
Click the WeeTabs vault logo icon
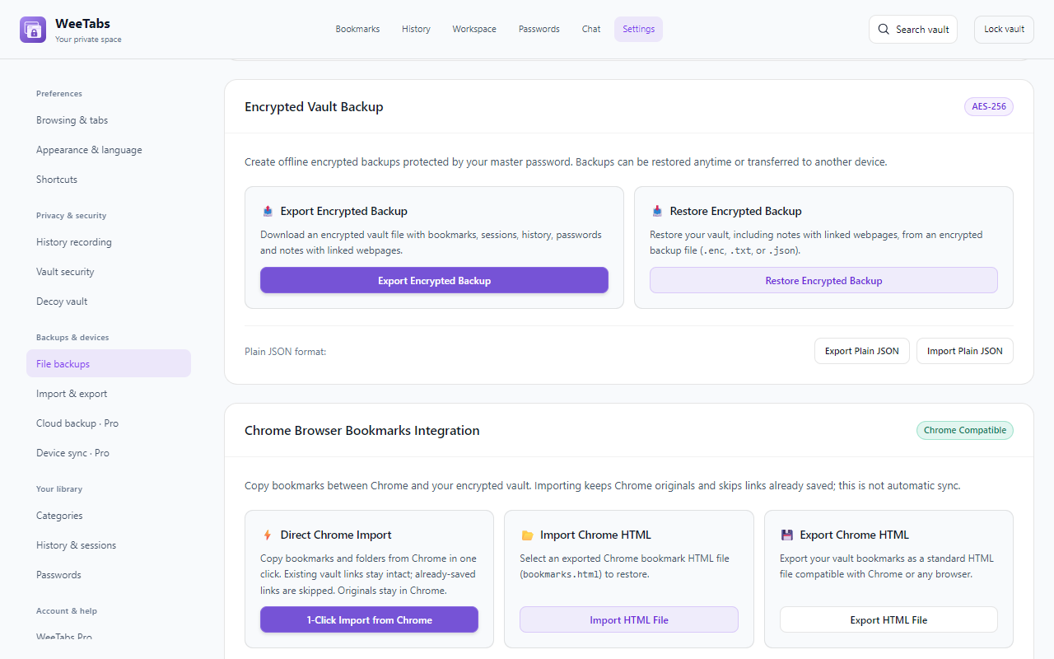coord(33,30)
